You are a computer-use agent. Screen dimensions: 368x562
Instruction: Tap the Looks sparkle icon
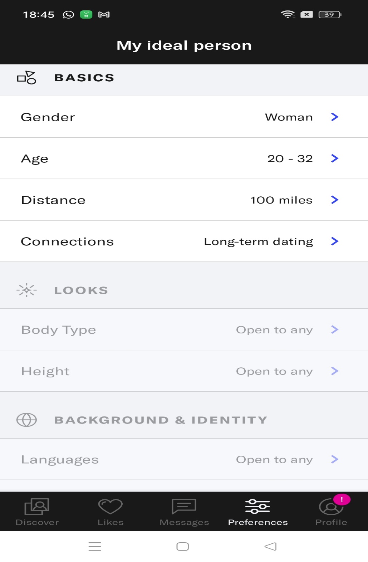tap(27, 290)
